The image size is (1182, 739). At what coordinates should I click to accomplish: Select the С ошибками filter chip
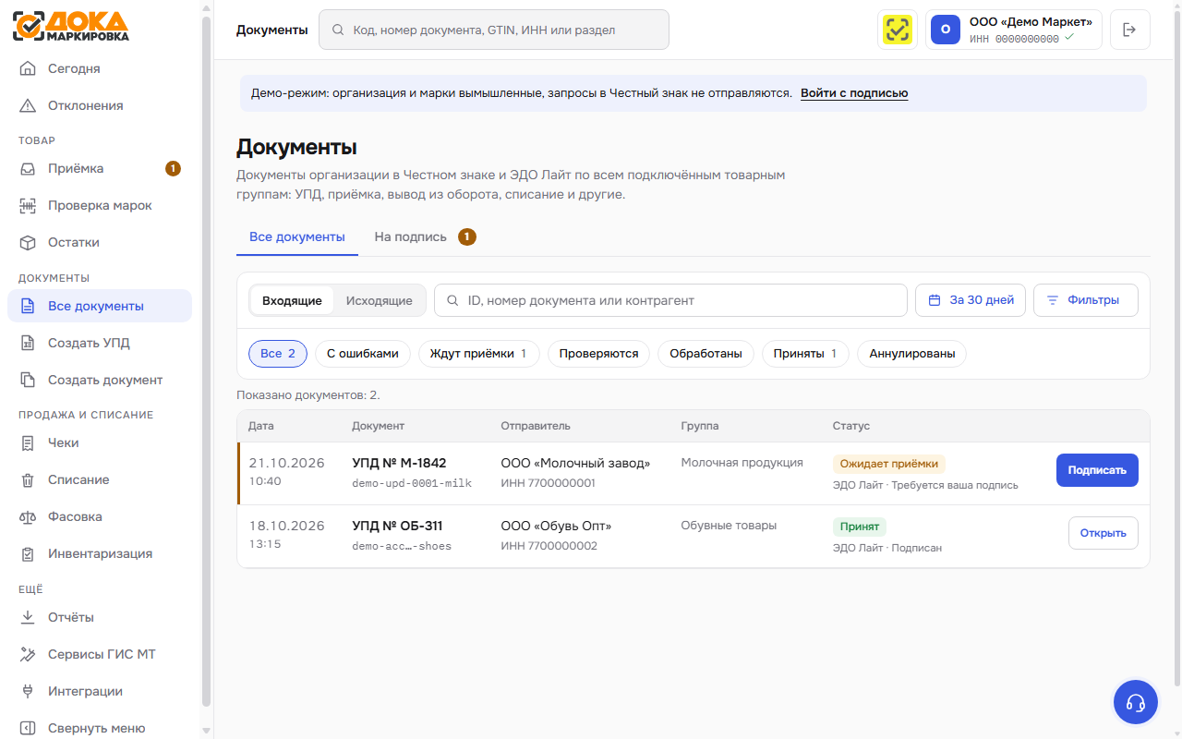pos(363,353)
